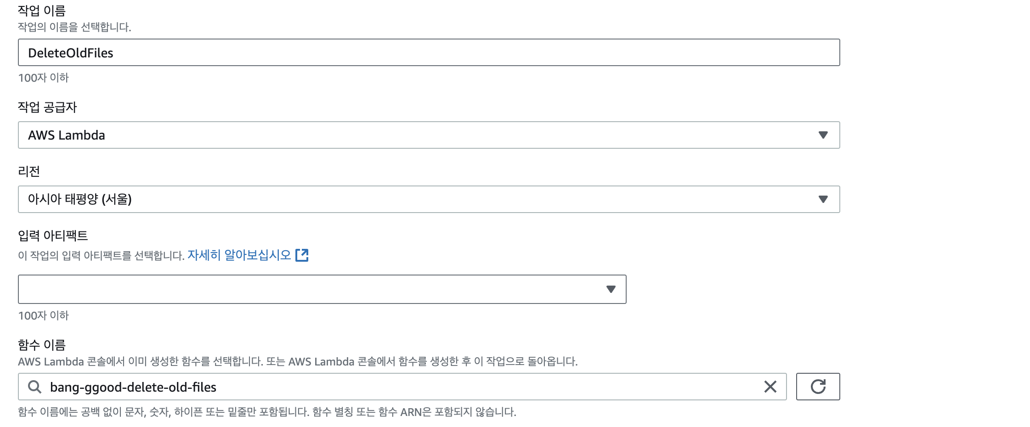
Task: Click the 작업 이름 label
Action: [x=42, y=11]
